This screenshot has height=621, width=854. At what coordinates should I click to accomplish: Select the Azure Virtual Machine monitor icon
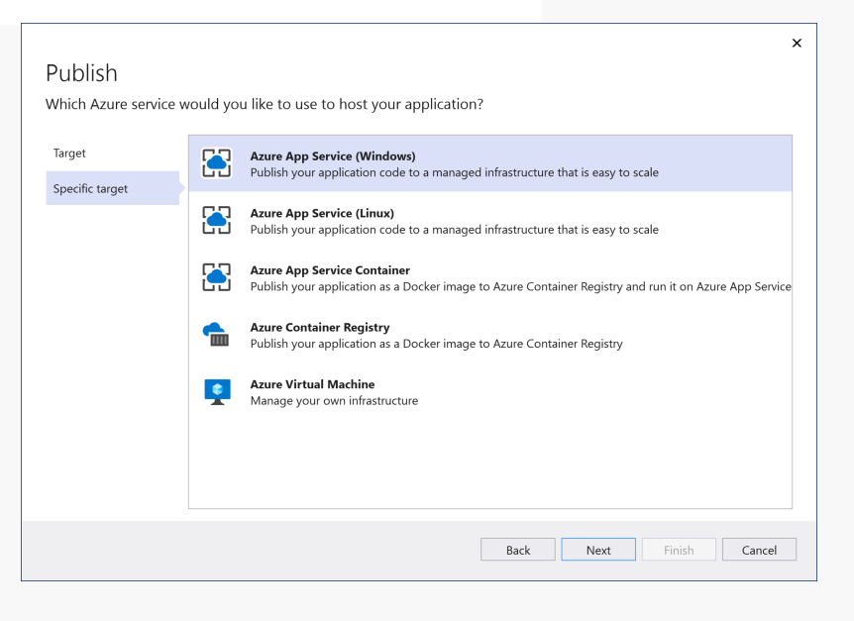218,391
